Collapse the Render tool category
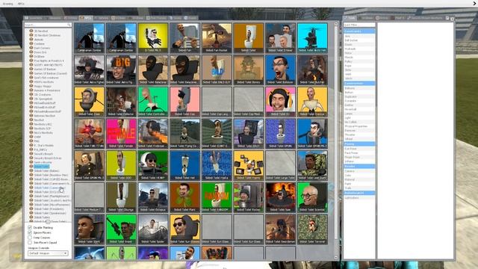 coord(359,166)
